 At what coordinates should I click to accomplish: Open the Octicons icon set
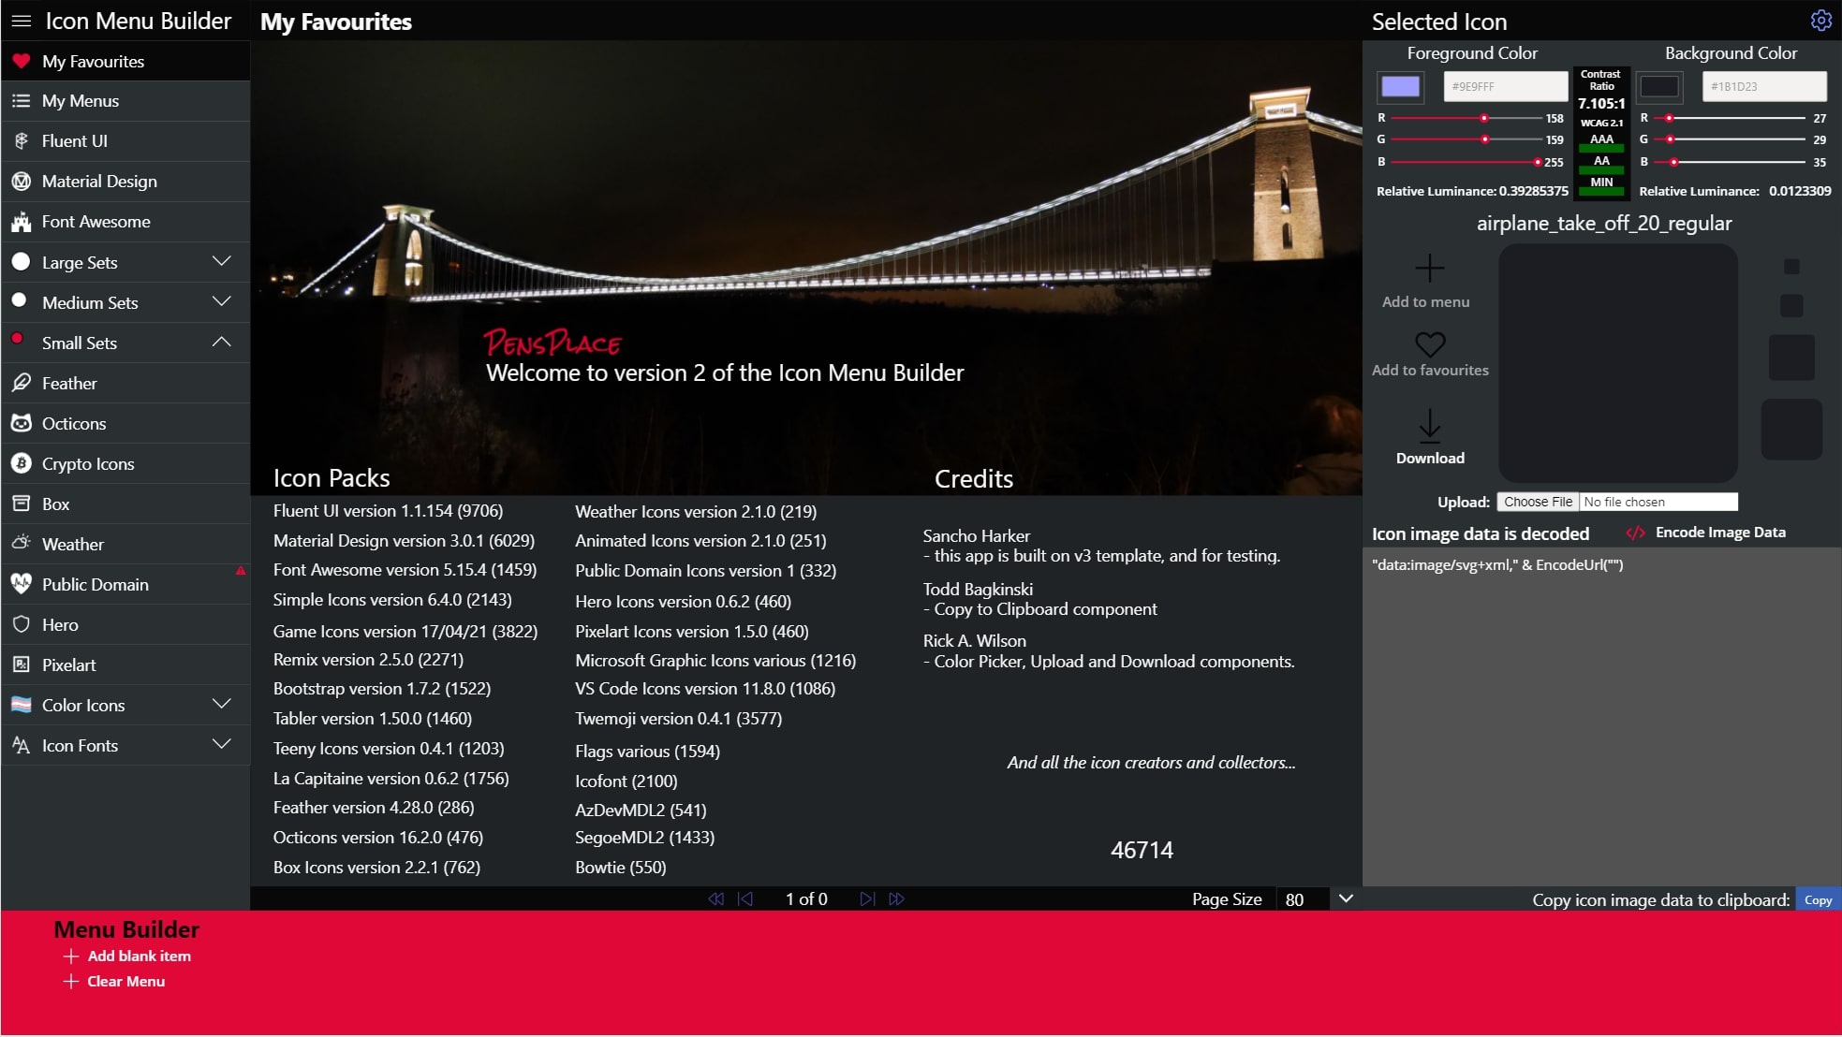pyautogui.click(x=72, y=423)
